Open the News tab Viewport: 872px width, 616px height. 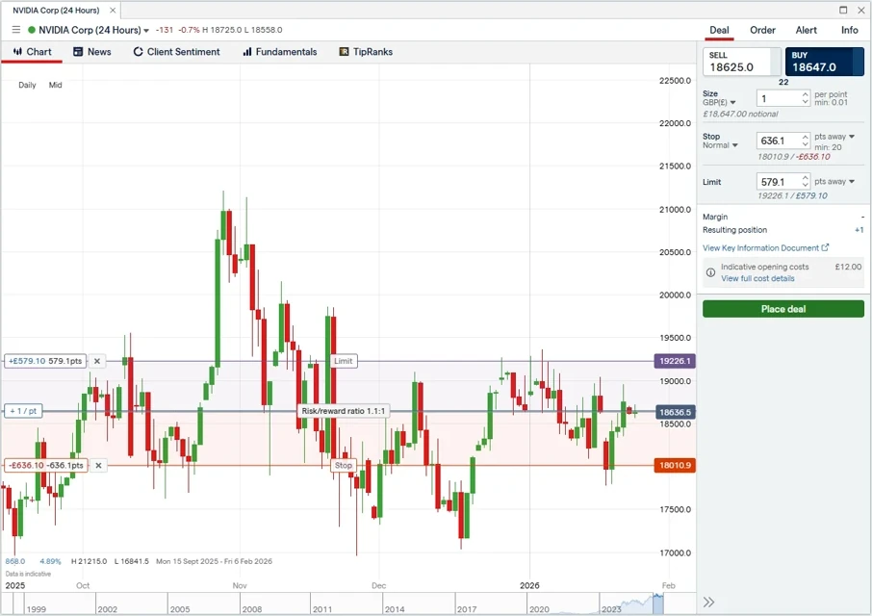pos(92,52)
